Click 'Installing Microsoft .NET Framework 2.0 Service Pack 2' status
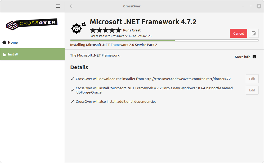 point(114,45)
